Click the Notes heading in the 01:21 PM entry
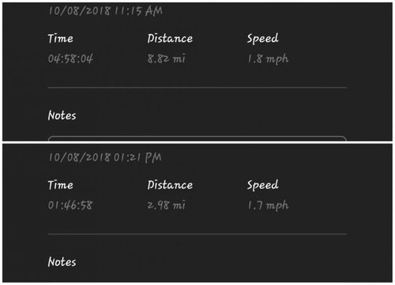The width and height of the screenshot is (395, 285). coord(62,262)
